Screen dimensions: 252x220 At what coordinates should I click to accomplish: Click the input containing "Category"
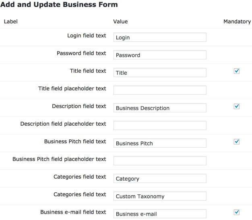160,179
